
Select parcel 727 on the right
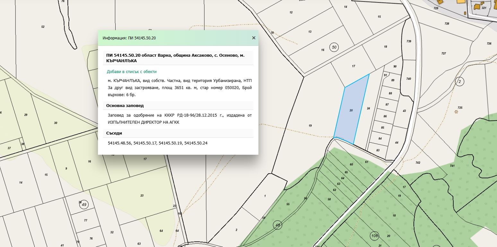(x=443, y=54)
